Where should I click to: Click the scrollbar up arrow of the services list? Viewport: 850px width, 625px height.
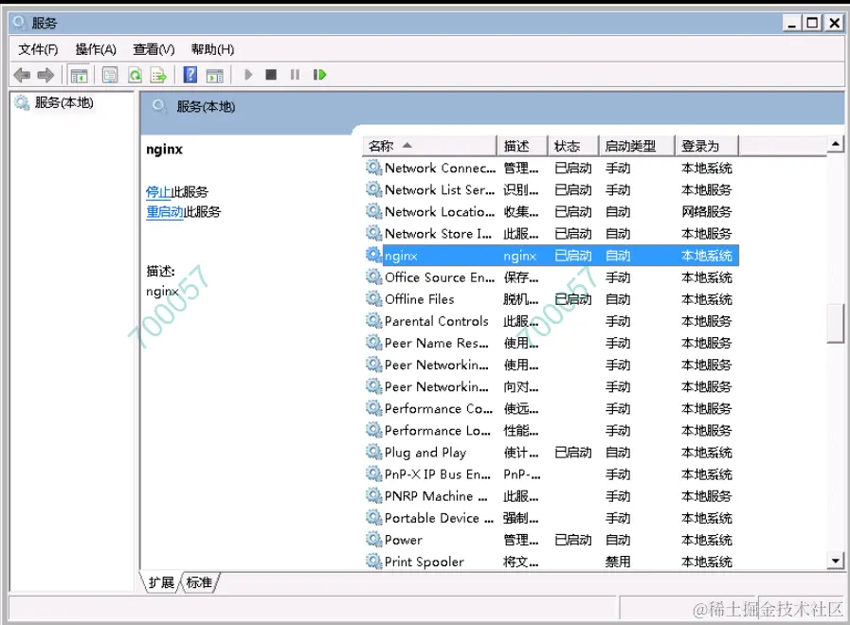(x=836, y=144)
